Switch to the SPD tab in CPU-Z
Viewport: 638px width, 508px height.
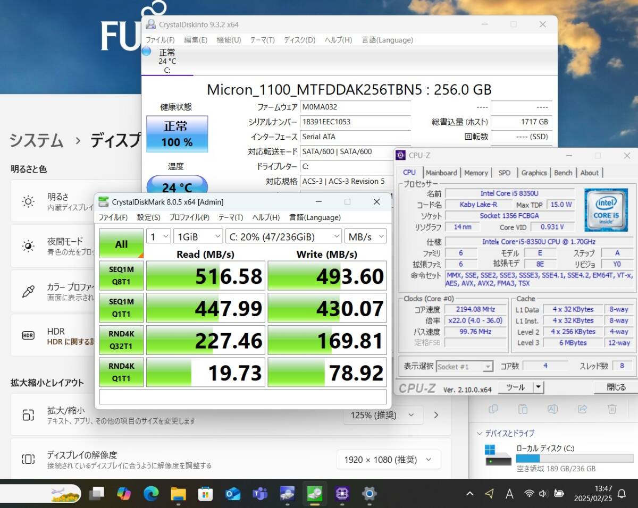[x=504, y=173]
